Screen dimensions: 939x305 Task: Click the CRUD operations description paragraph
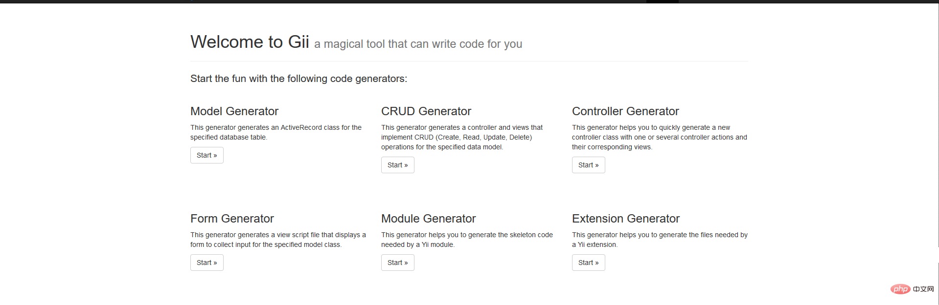[x=462, y=137]
